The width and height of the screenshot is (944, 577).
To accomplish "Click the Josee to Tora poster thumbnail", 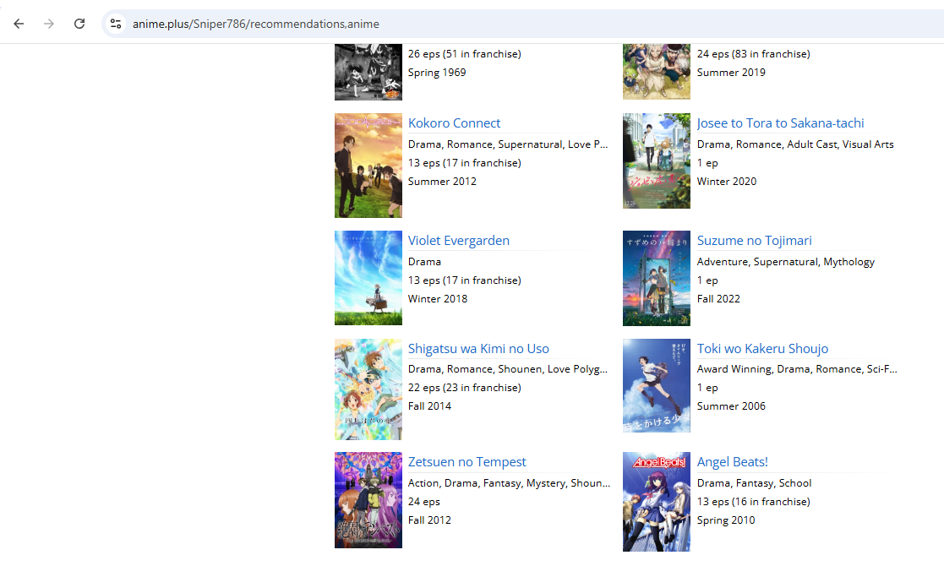I will coord(656,161).
